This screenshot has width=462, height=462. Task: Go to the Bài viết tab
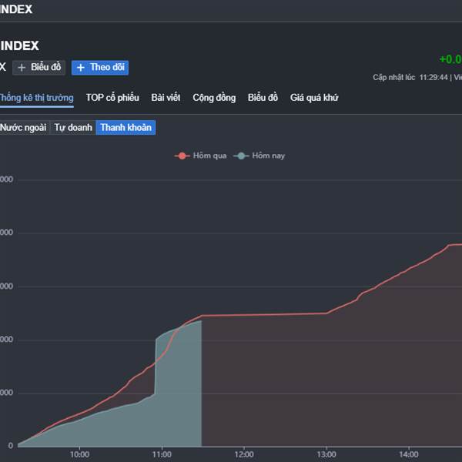pos(166,98)
